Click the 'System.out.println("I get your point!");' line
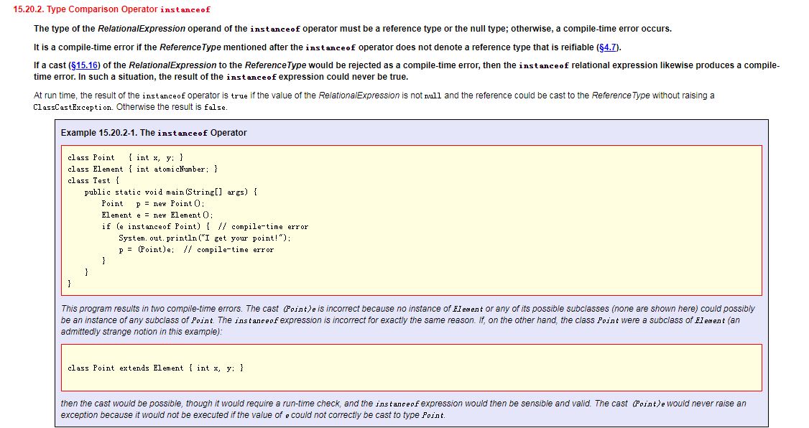 point(204,238)
